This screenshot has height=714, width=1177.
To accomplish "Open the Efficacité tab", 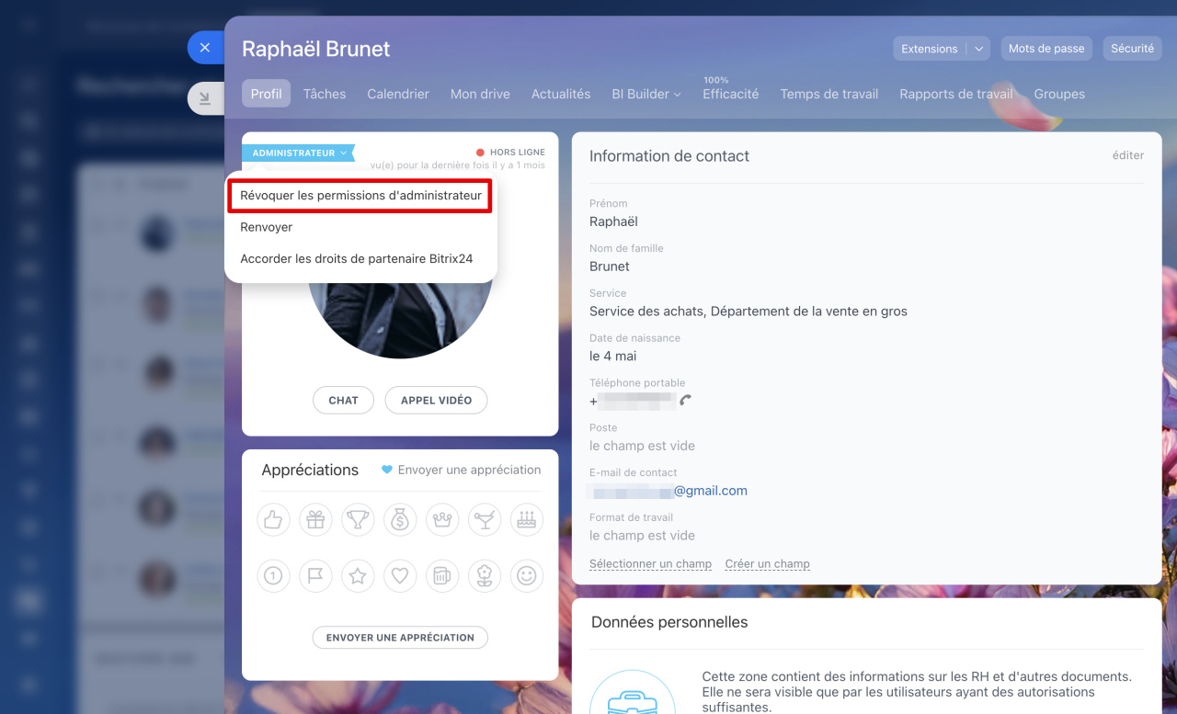I will click(x=731, y=94).
